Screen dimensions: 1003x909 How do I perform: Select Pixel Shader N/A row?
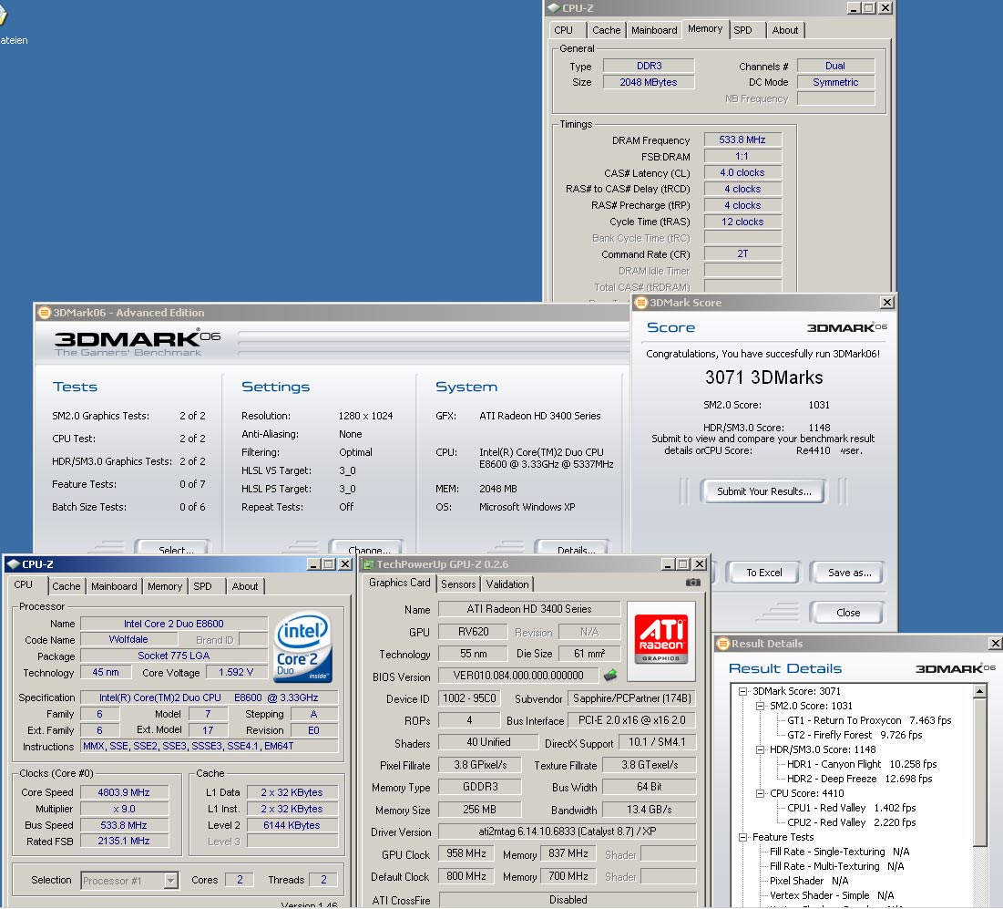click(x=809, y=881)
